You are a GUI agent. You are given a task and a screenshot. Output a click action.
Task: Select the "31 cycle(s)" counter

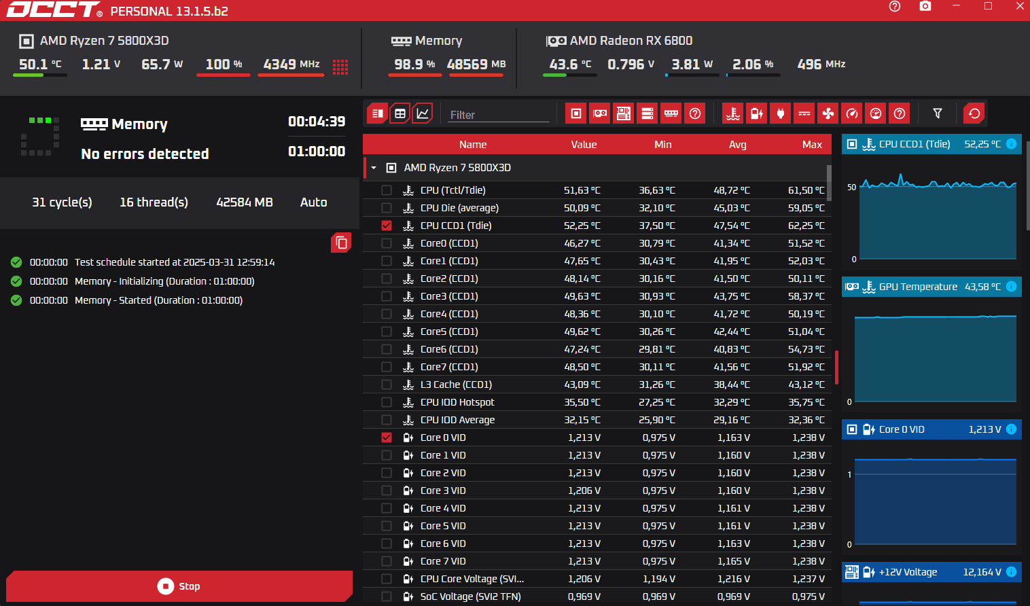62,202
